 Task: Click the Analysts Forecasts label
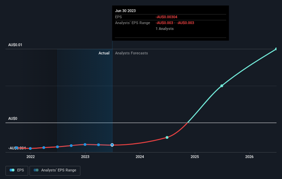click(132, 53)
